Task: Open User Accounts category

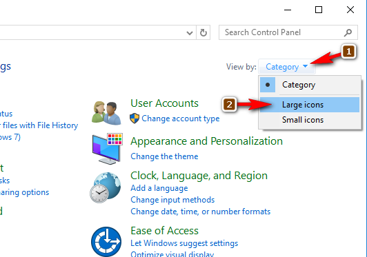Action: click(164, 103)
